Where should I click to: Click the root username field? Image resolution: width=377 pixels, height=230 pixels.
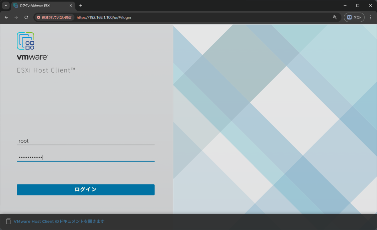pyautogui.click(x=85, y=141)
